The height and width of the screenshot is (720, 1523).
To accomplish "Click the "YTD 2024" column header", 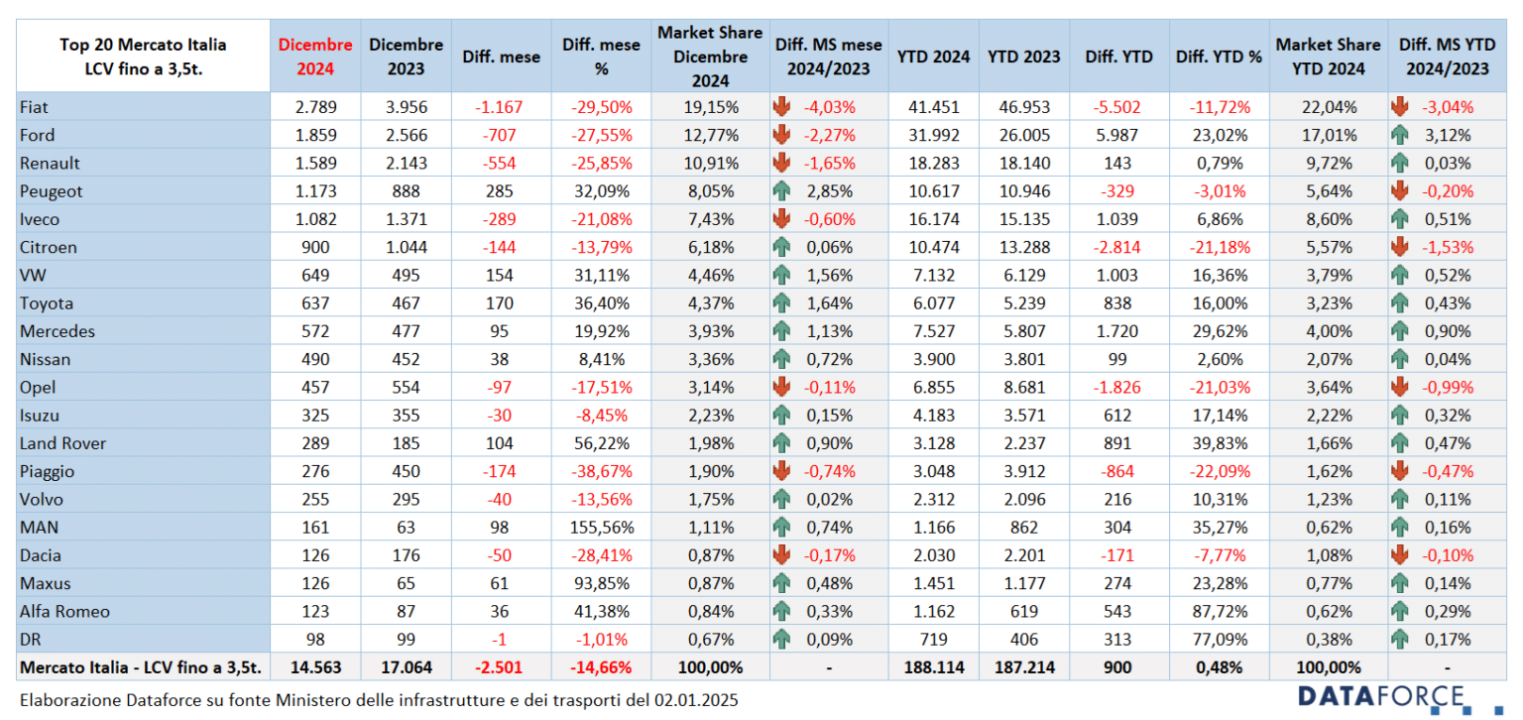I will click(933, 57).
